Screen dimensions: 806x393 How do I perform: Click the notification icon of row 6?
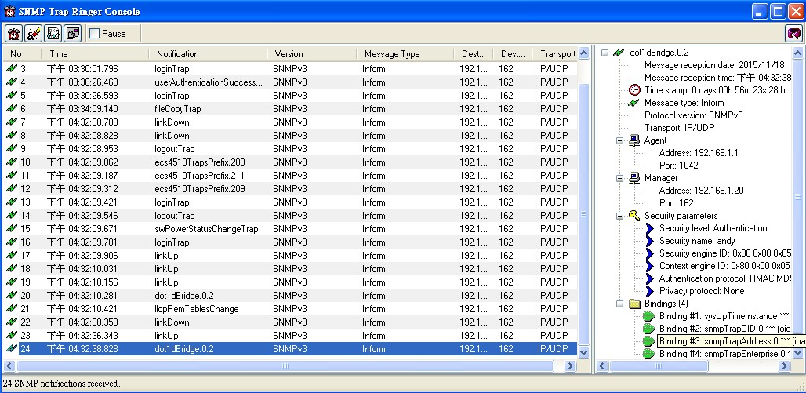(x=11, y=109)
